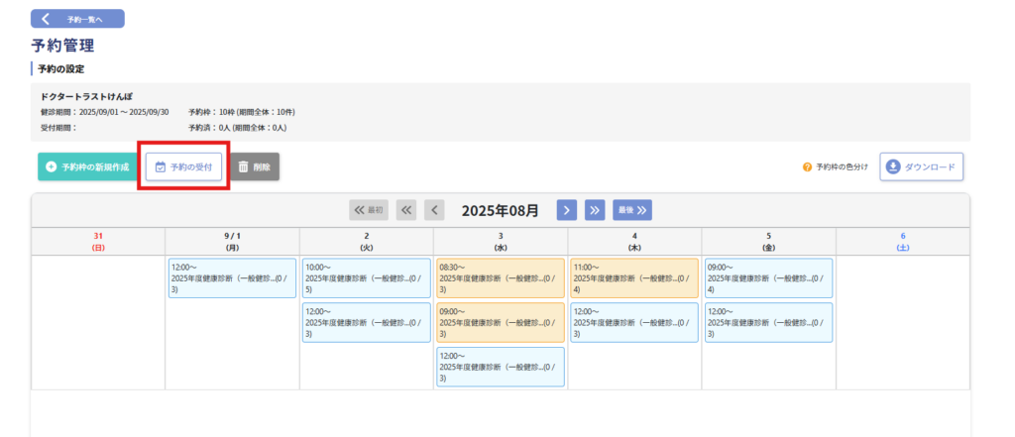Jump to last week with 最後 button
The width and height of the screenshot is (1015, 437).
[631, 210]
